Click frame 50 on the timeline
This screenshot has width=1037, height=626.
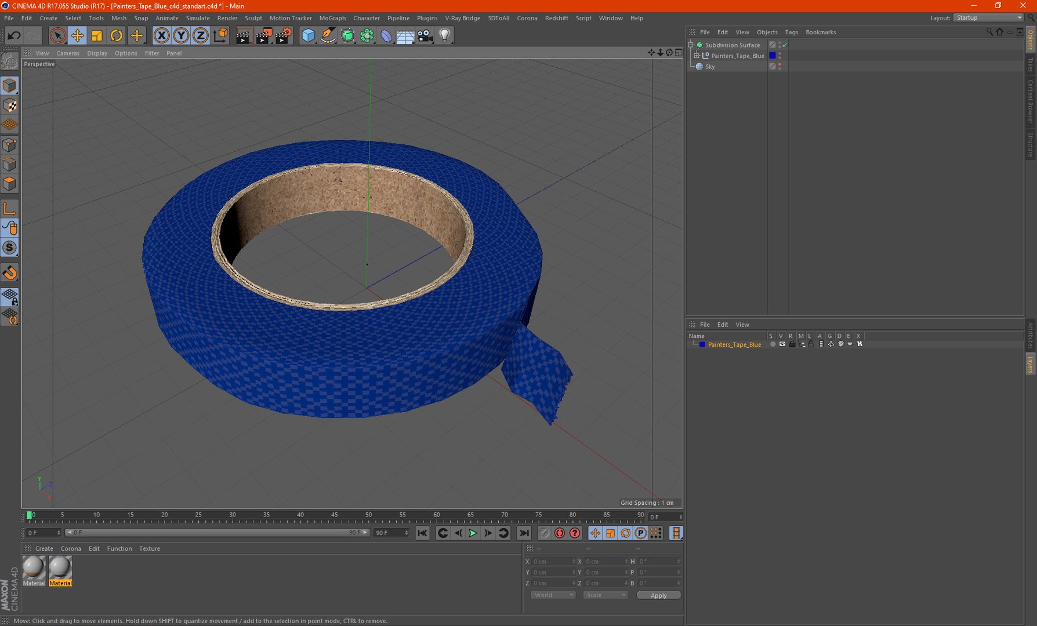point(368,516)
